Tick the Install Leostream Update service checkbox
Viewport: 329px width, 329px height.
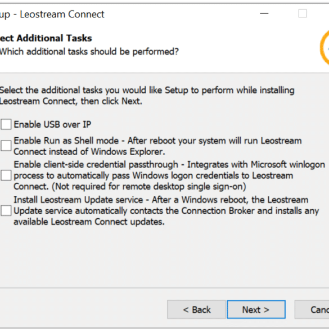point(6,211)
